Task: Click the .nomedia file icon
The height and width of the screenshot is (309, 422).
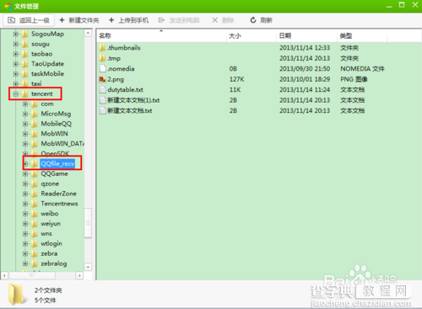Action: [103, 68]
